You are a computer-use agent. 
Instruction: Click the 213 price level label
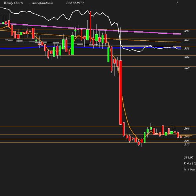(x=187, y=144)
